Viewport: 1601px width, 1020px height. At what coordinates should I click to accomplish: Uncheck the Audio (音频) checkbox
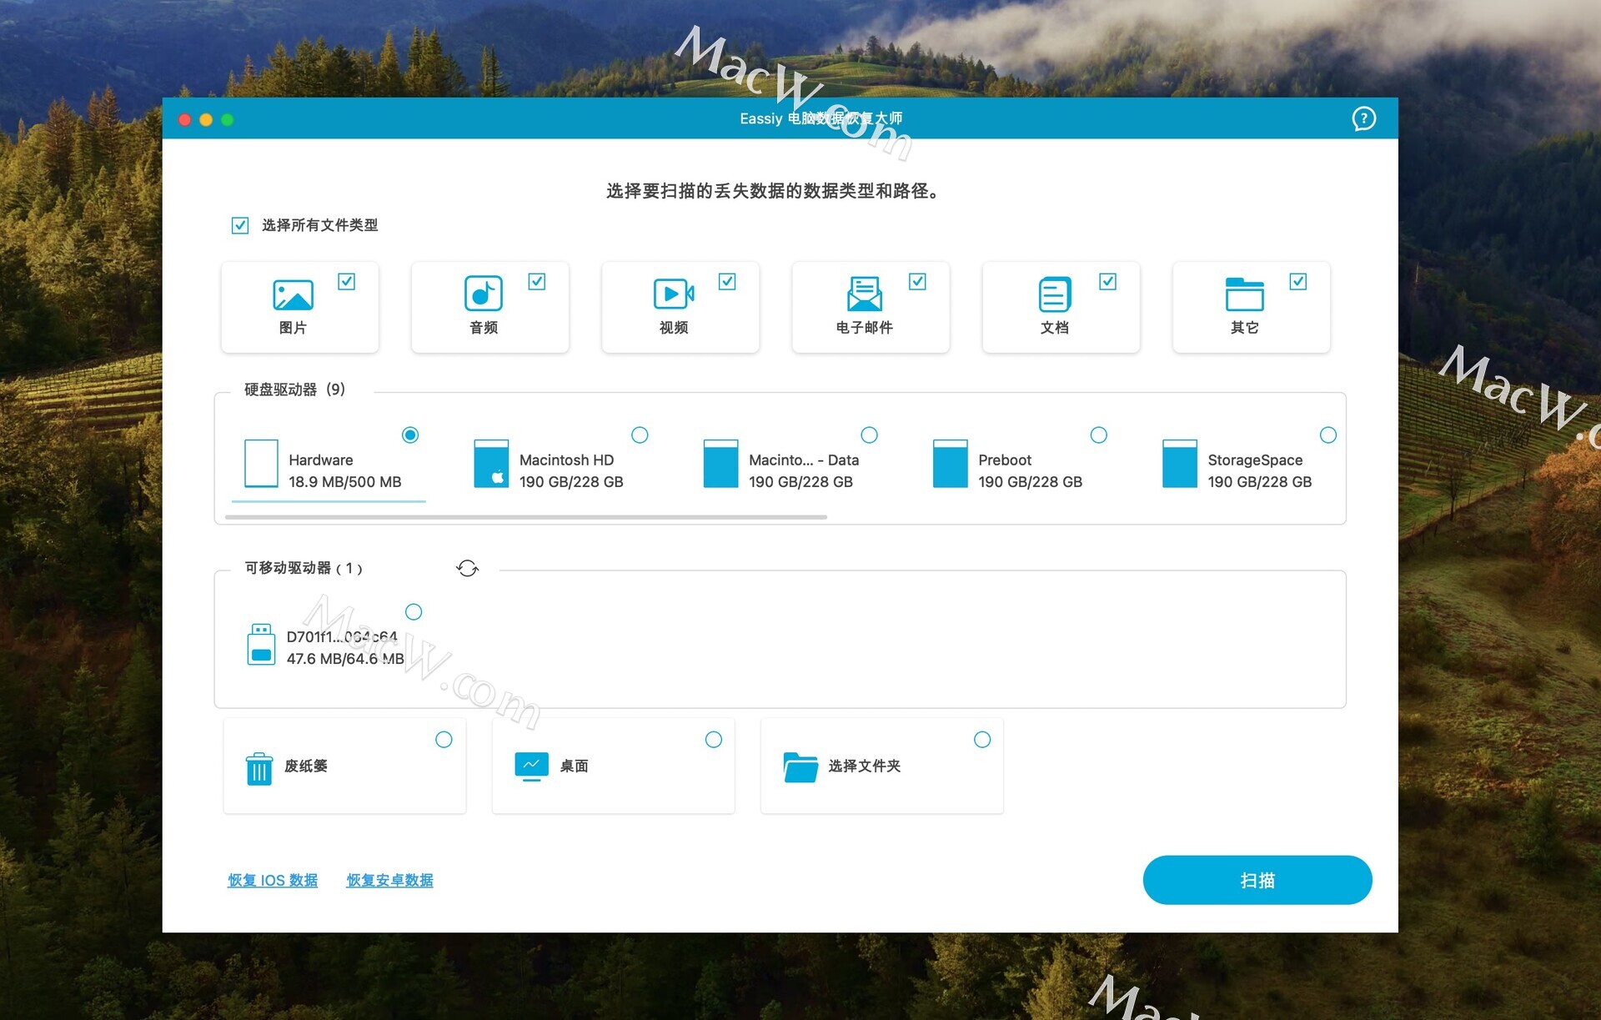tap(537, 282)
